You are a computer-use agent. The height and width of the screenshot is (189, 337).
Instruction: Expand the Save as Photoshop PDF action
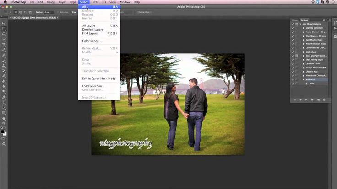click(304, 68)
